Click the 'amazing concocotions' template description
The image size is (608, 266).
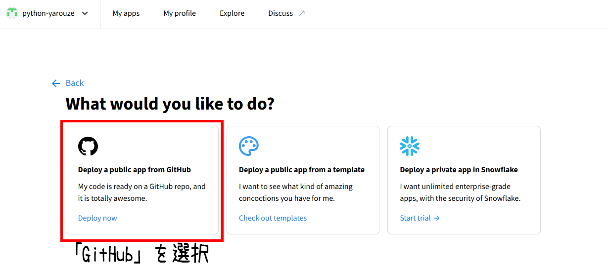[296, 192]
